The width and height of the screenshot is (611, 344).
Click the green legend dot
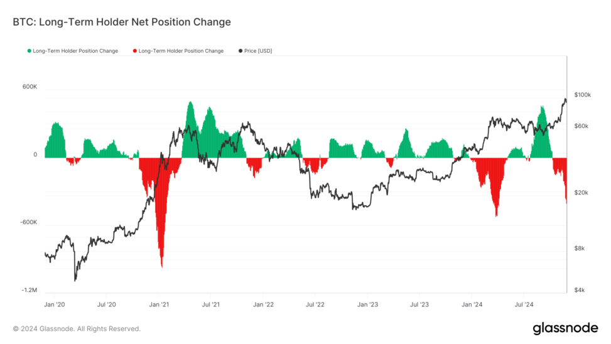(29, 51)
